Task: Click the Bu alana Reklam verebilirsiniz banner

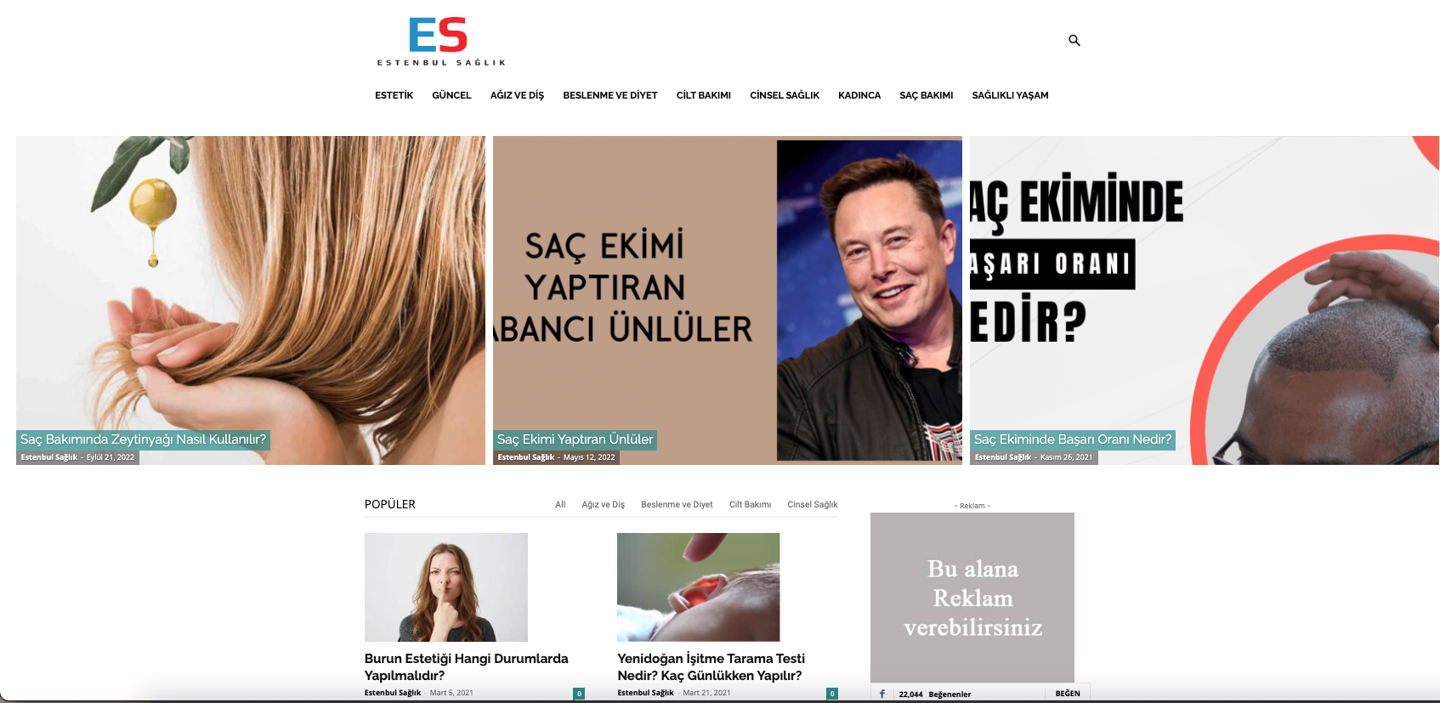Action: pyautogui.click(x=972, y=598)
